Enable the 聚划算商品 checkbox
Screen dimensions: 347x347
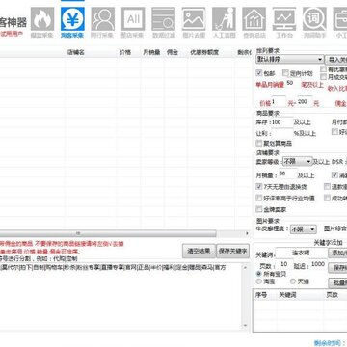coord(259,143)
